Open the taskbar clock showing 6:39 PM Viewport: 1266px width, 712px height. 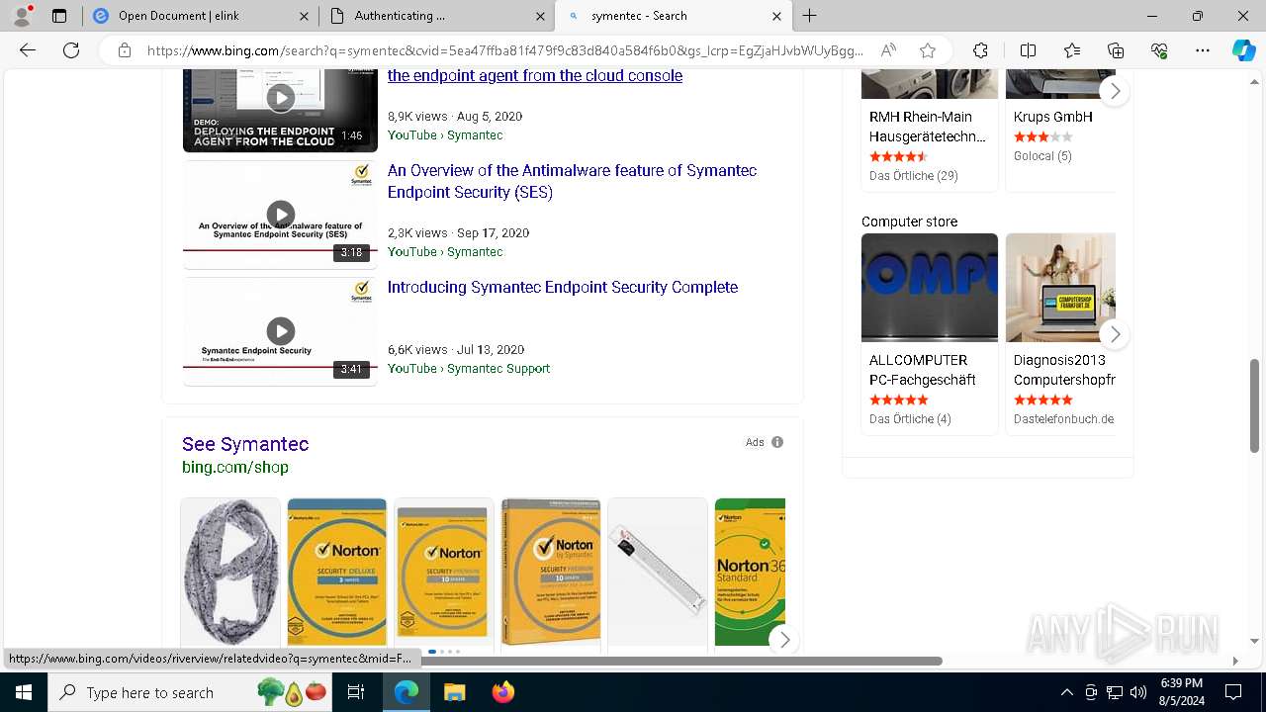[x=1180, y=692]
